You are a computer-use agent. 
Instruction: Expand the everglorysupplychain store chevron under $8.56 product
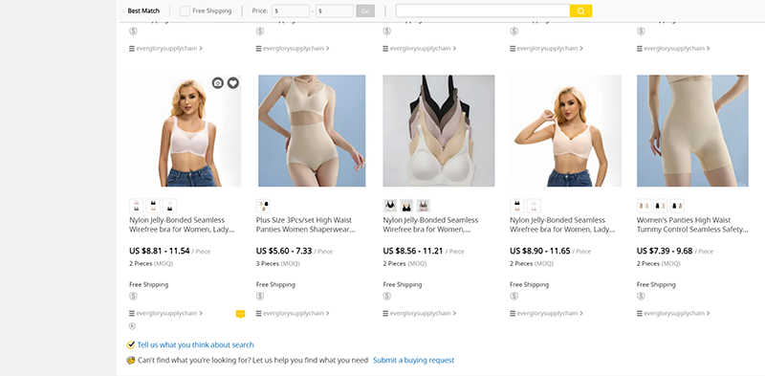[x=455, y=314]
